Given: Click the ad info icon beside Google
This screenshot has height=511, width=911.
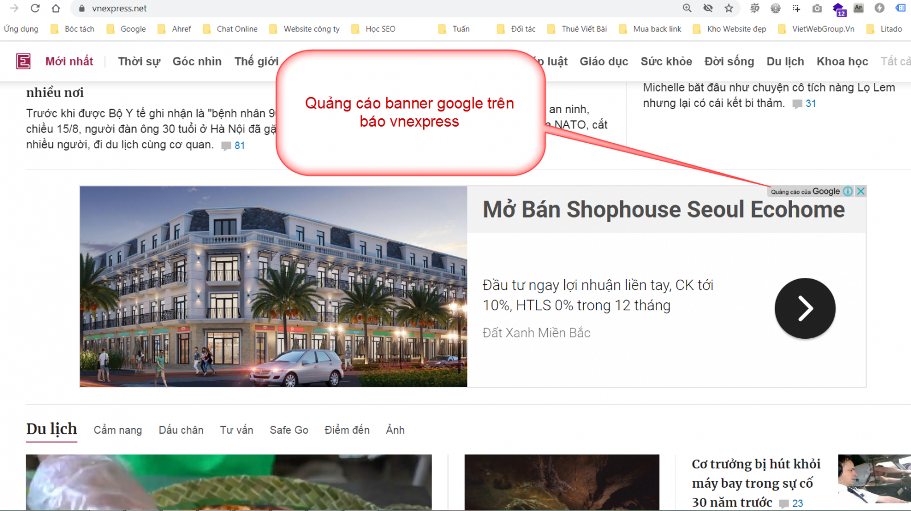Looking at the screenshot, I should [848, 192].
